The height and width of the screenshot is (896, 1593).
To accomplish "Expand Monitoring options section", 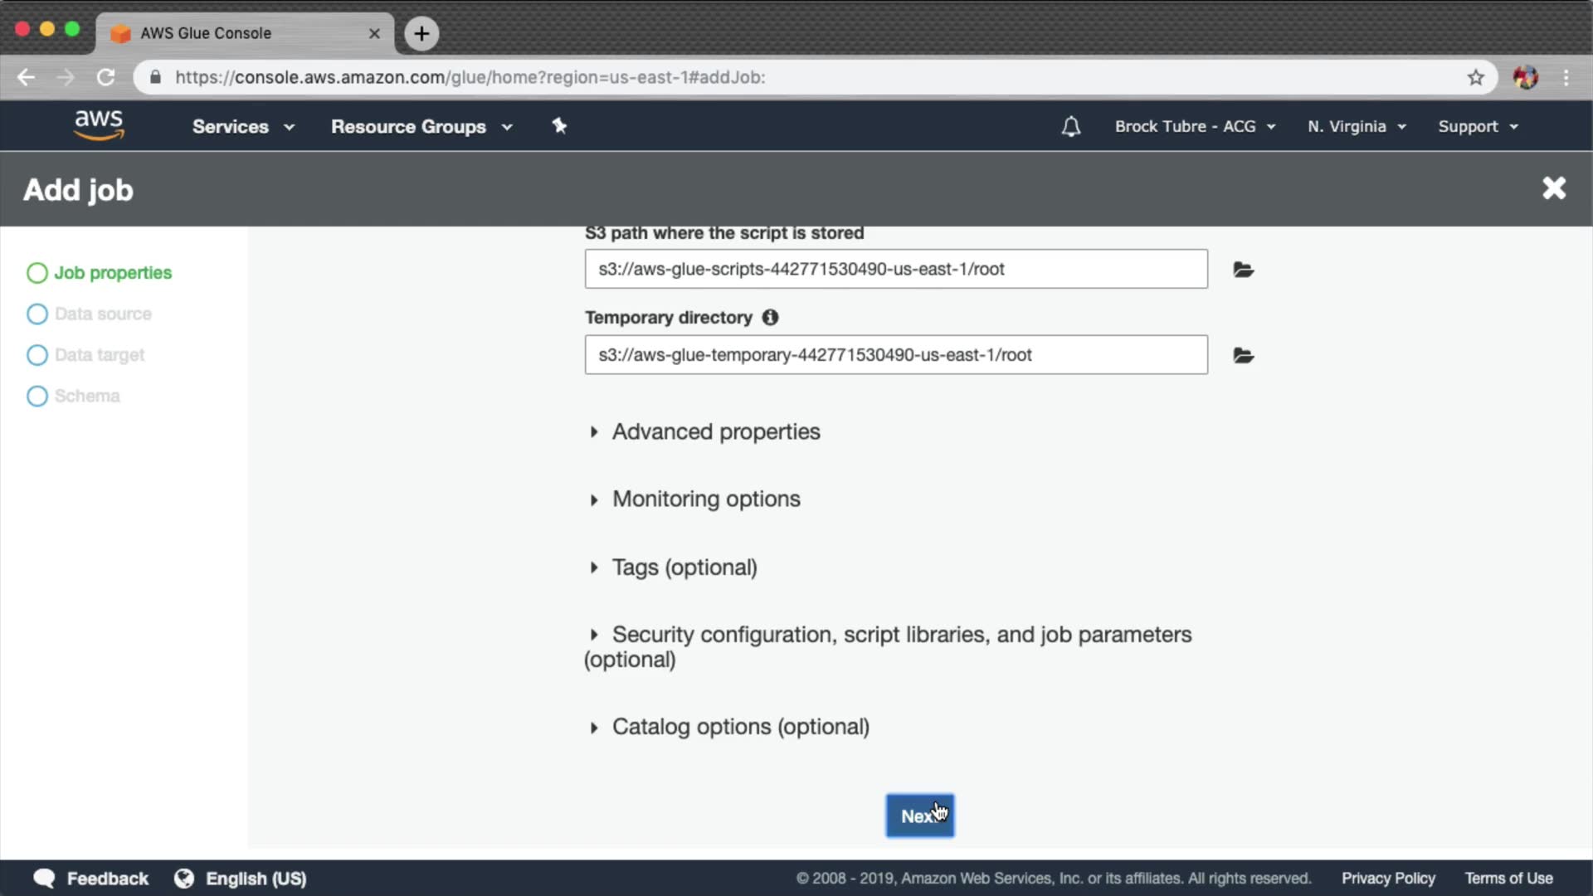I will point(705,499).
